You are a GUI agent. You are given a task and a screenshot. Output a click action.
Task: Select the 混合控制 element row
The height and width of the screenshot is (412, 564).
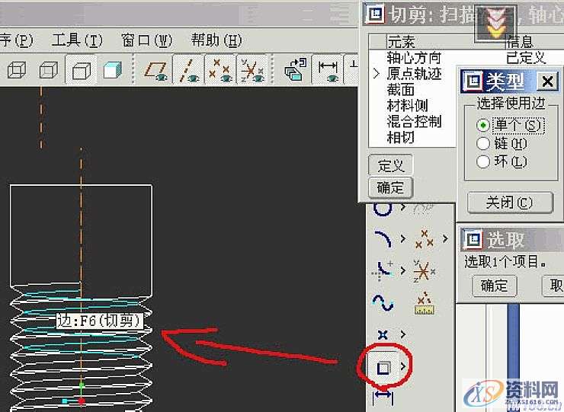click(414, 121)
